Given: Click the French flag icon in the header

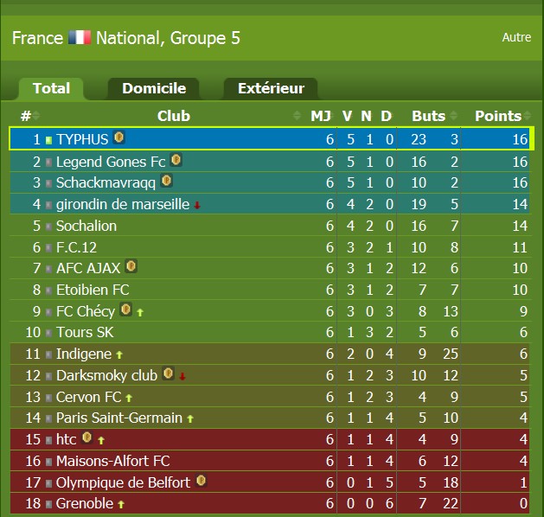Looking at the screenshot, I should [x=80, y=37].
